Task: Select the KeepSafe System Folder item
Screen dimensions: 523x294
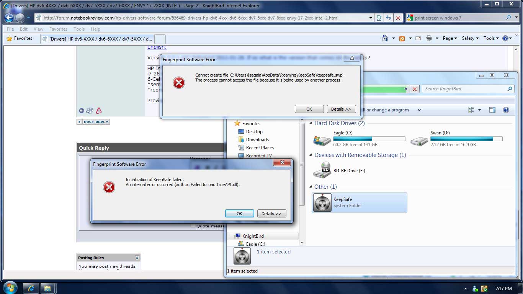Action: tap(360, 203)
